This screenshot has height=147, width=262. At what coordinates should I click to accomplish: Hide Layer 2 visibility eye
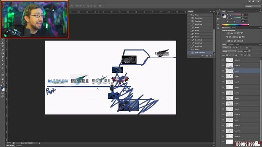coord(223,109)
